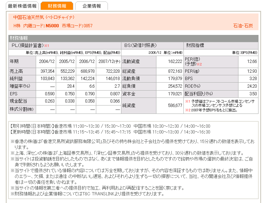Click the 流動負債 label

point(131,79)
